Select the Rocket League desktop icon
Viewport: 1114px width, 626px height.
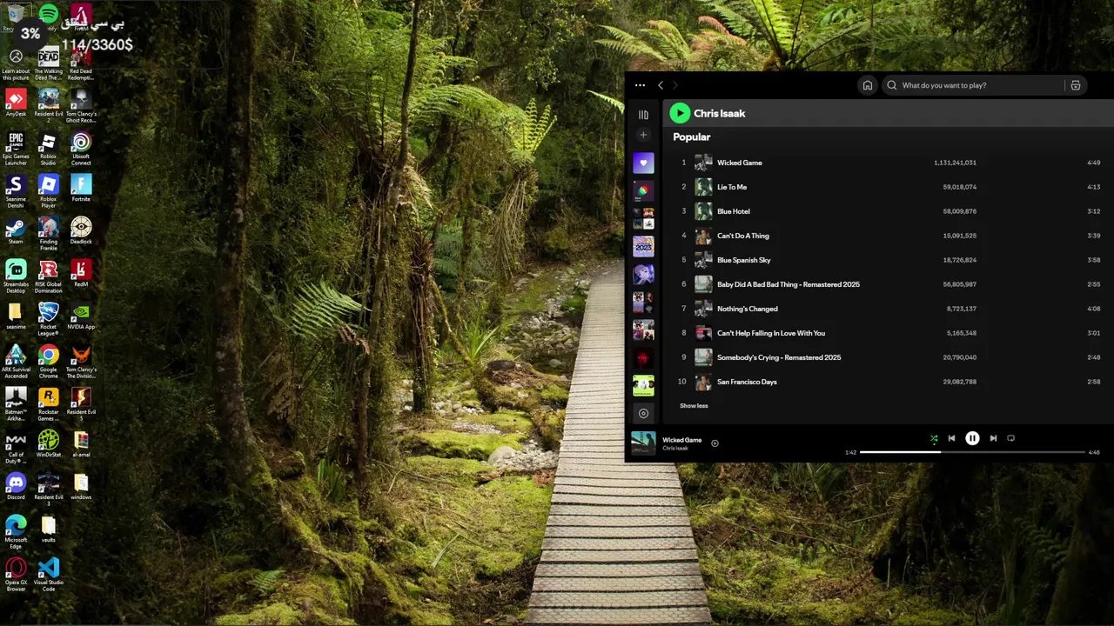point(49,319)
